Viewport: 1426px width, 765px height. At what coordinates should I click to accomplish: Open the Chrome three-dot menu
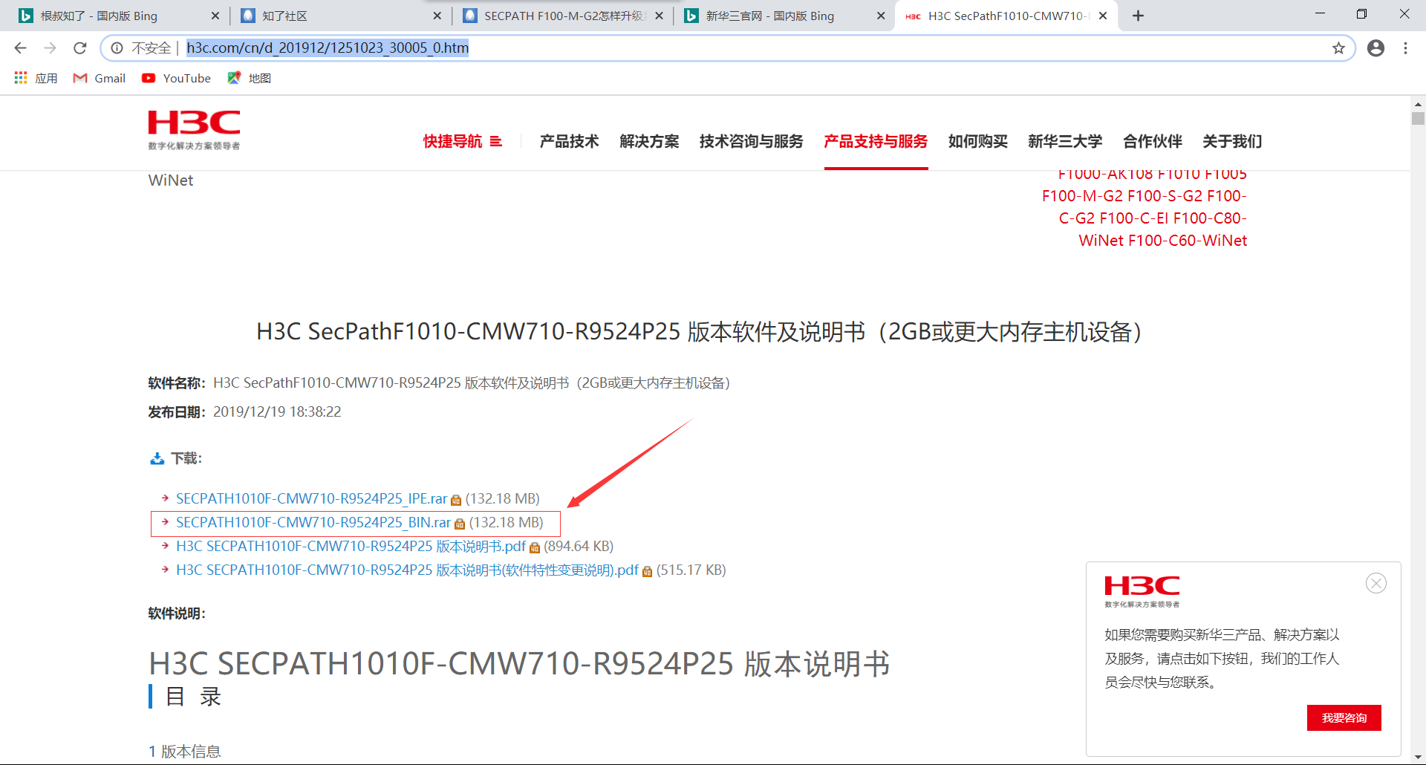[1405, 48]
